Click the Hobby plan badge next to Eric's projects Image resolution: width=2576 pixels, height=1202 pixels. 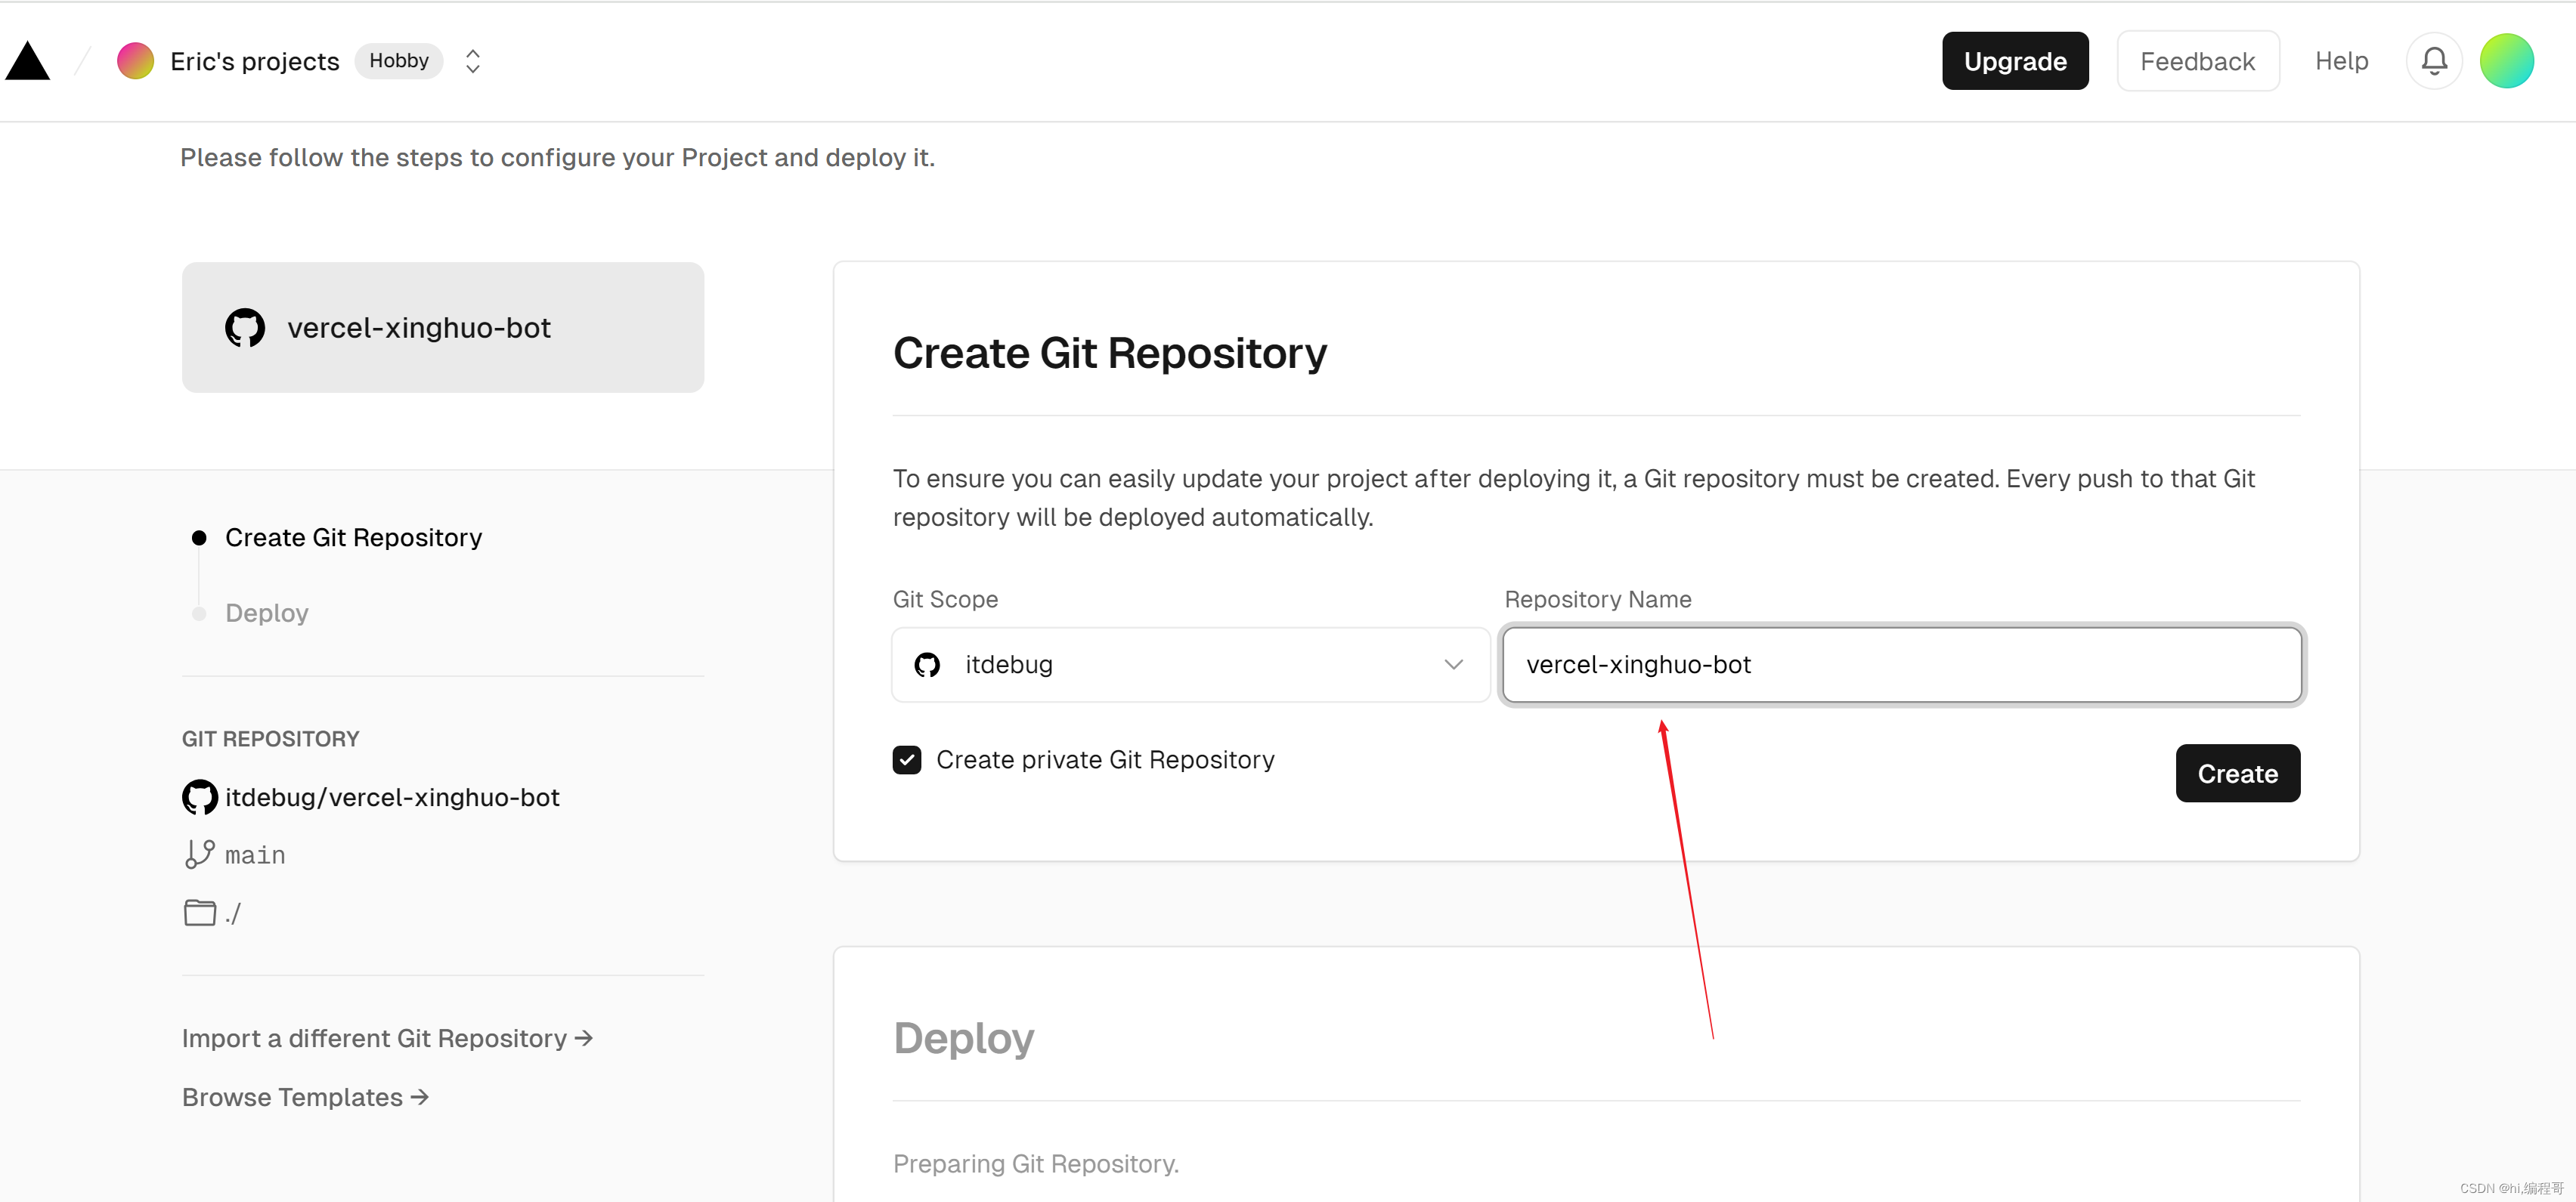399,59
